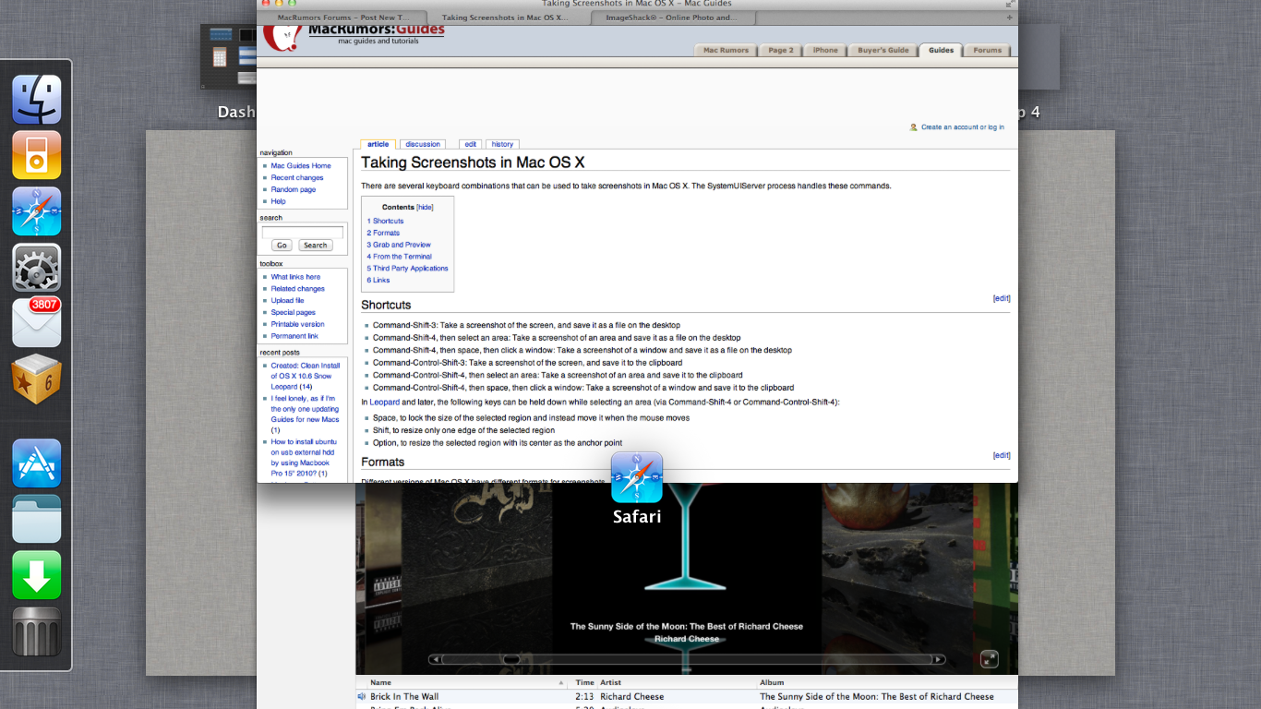
Task: Click the iTunes full screen arrows icon
Action: click(x=990, y=659)
